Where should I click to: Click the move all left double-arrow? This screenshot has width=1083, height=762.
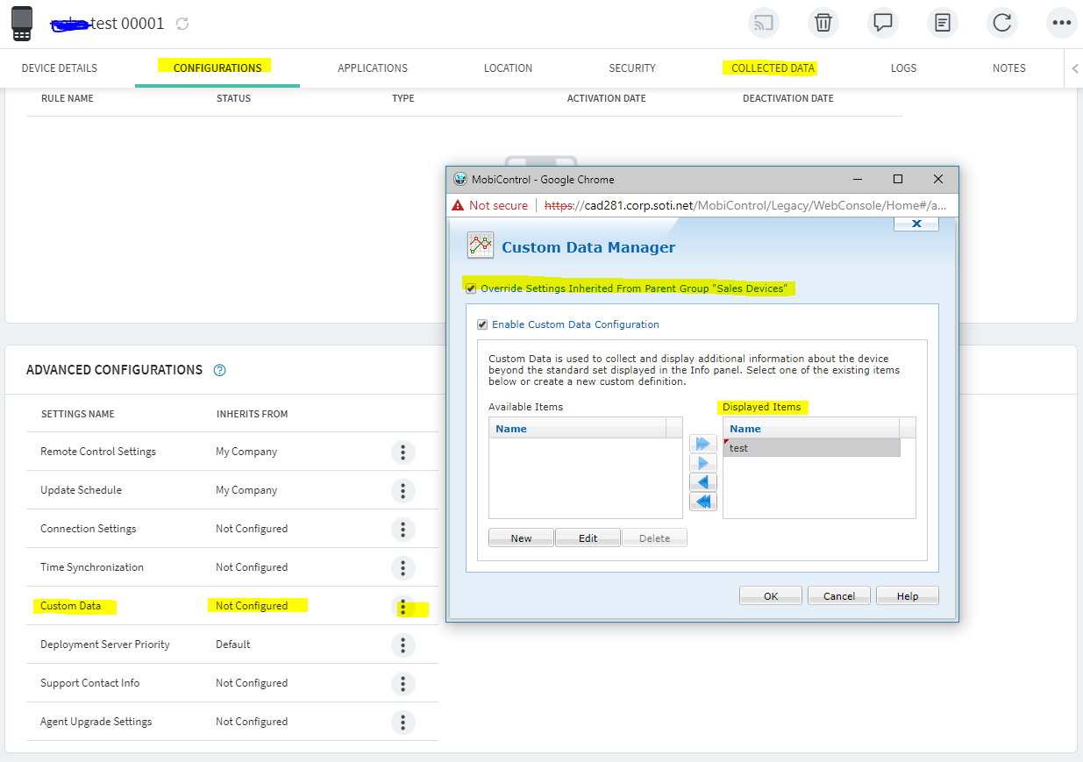point(703,502)
